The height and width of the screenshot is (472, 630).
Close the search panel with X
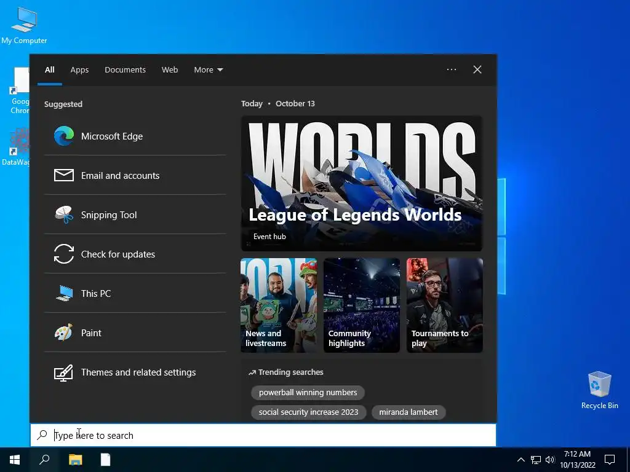point(477,69)
